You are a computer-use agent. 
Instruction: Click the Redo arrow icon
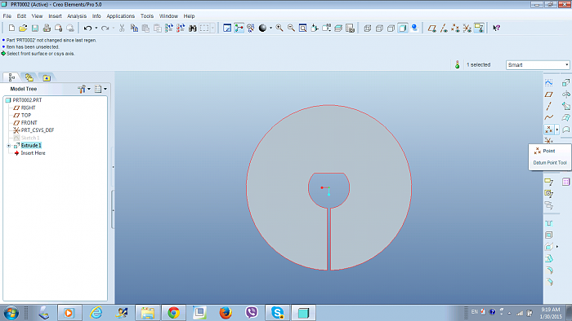[x=105, y=28]
